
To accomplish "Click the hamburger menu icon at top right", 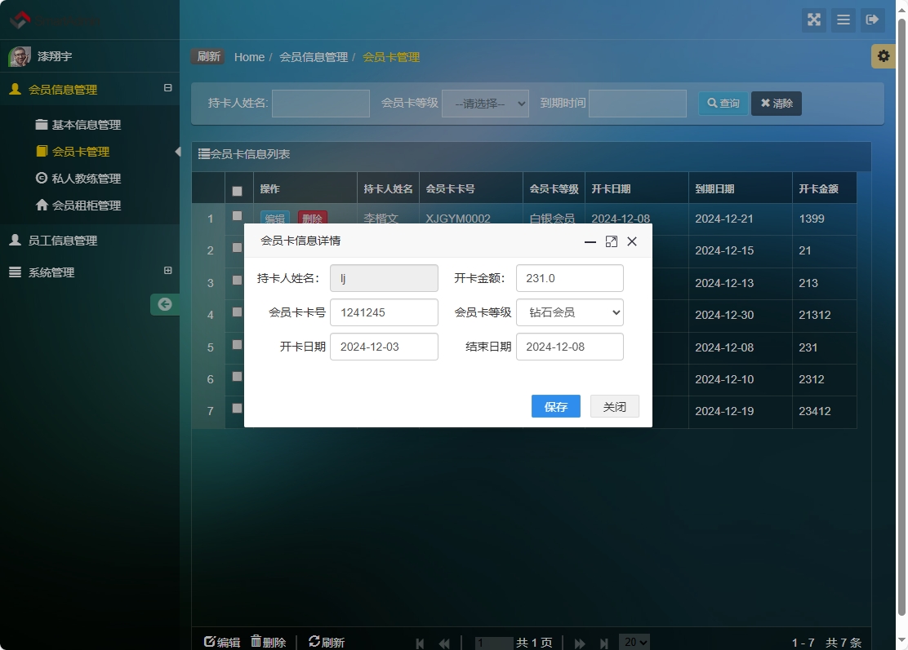I will [x=843, y=20].
